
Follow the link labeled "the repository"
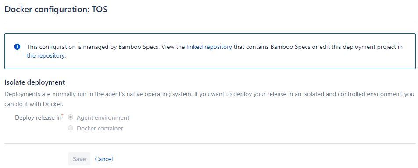(x=46, y=56)
